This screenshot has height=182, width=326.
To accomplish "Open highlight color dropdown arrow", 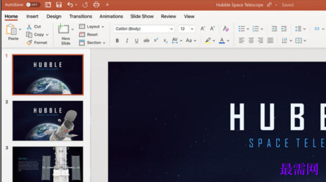I will tap(214, 41).
